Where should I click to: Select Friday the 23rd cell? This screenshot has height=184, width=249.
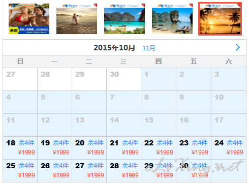coord(194,148)
